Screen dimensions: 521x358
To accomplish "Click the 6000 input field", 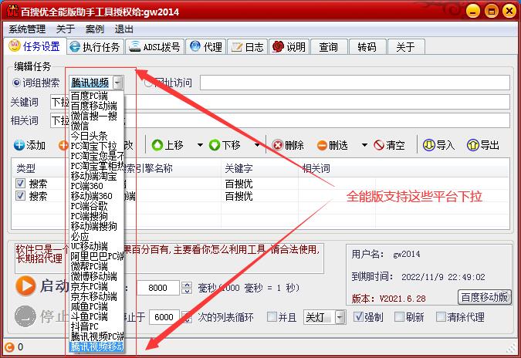I will point(164,317).
